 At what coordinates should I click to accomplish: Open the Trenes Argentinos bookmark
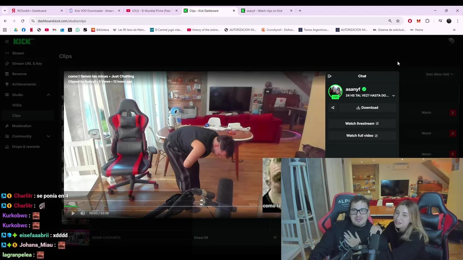tap(314, 30)
